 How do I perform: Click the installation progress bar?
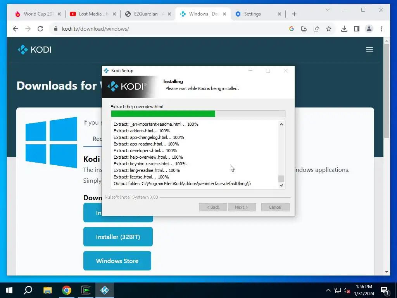[198, 114]
